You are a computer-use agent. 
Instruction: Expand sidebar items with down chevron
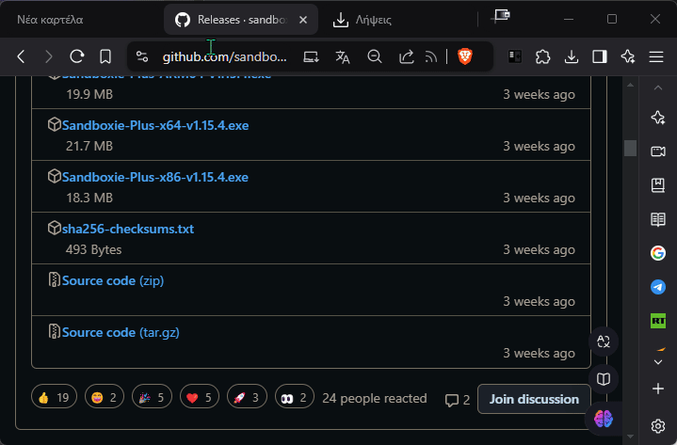pyautogui.click(x=658, y=362)
